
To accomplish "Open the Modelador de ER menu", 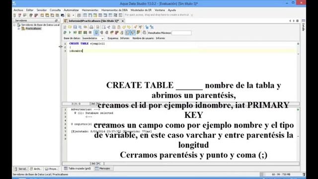I will point(141,10).
